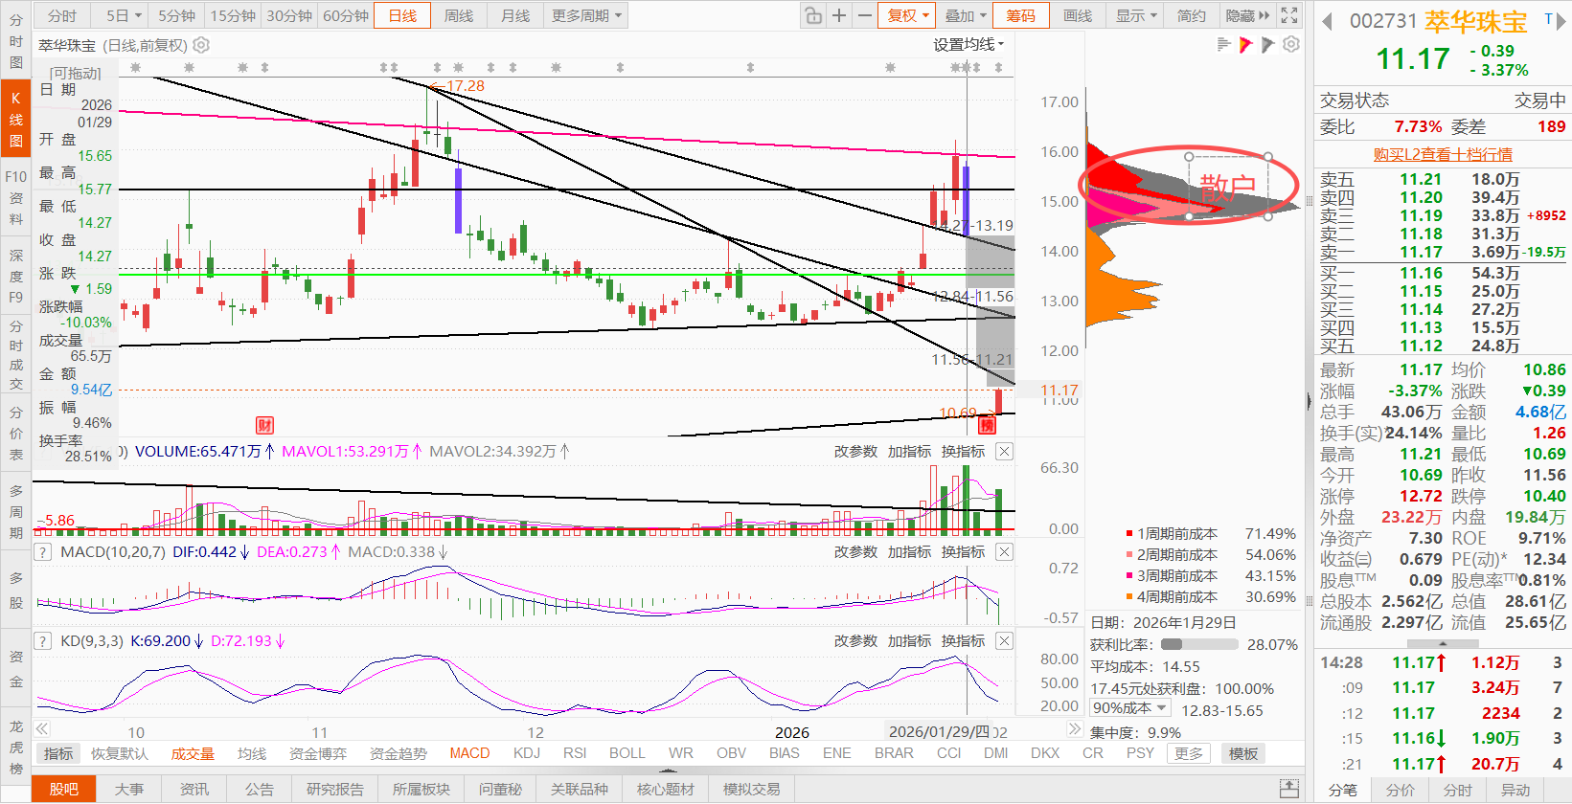
Task: Open K-line settings gear beside stock name
Action: 201,45
